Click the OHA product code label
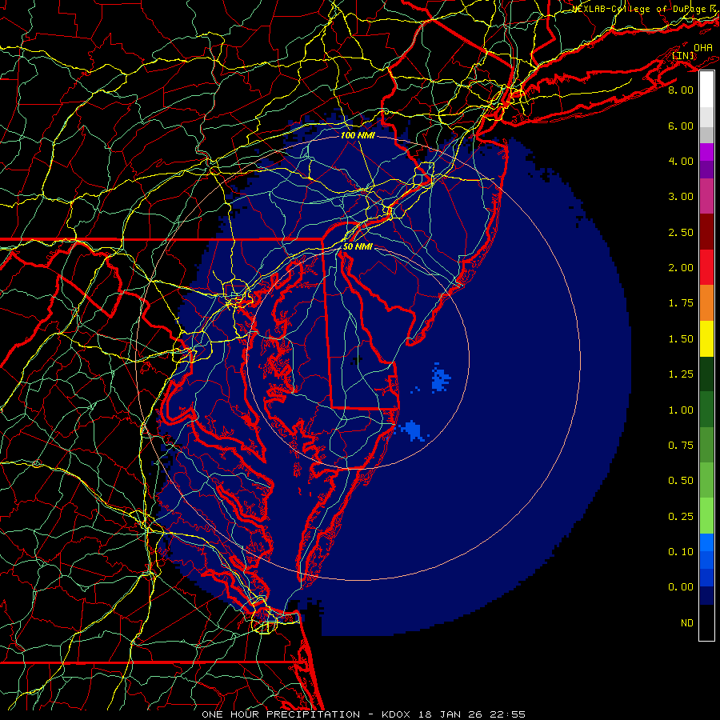The width and height of the screenshot is (720, 720). [x=703, y=47]
